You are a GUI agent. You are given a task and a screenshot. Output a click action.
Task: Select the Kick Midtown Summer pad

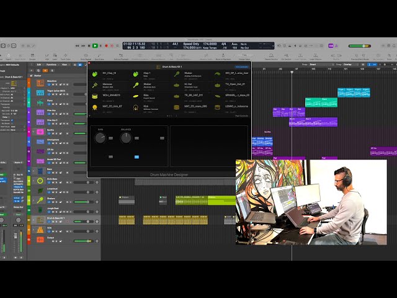point(150,108)
